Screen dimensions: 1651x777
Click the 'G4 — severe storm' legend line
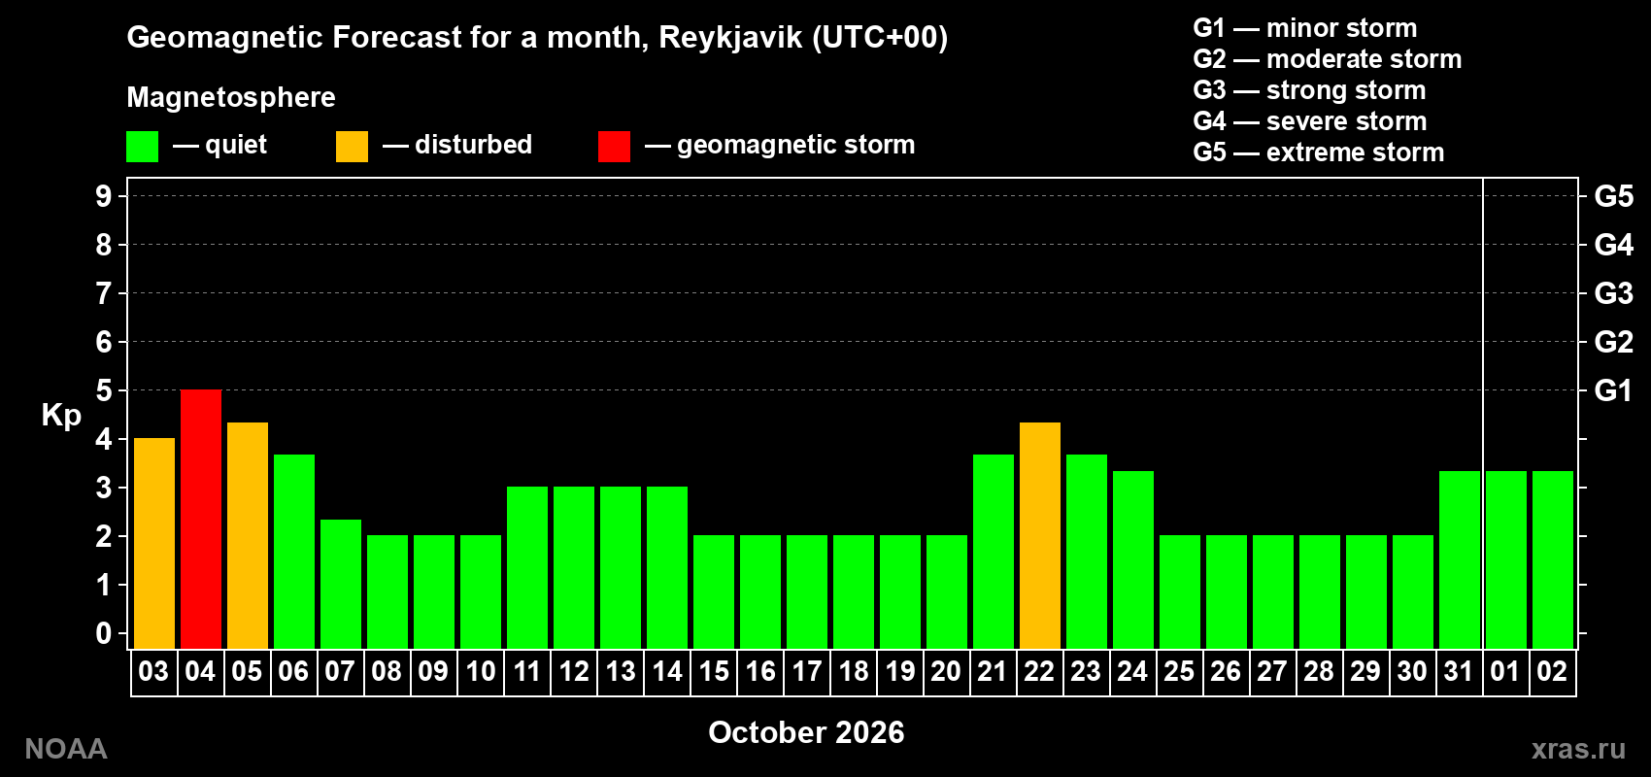[x=1310, y=121]
